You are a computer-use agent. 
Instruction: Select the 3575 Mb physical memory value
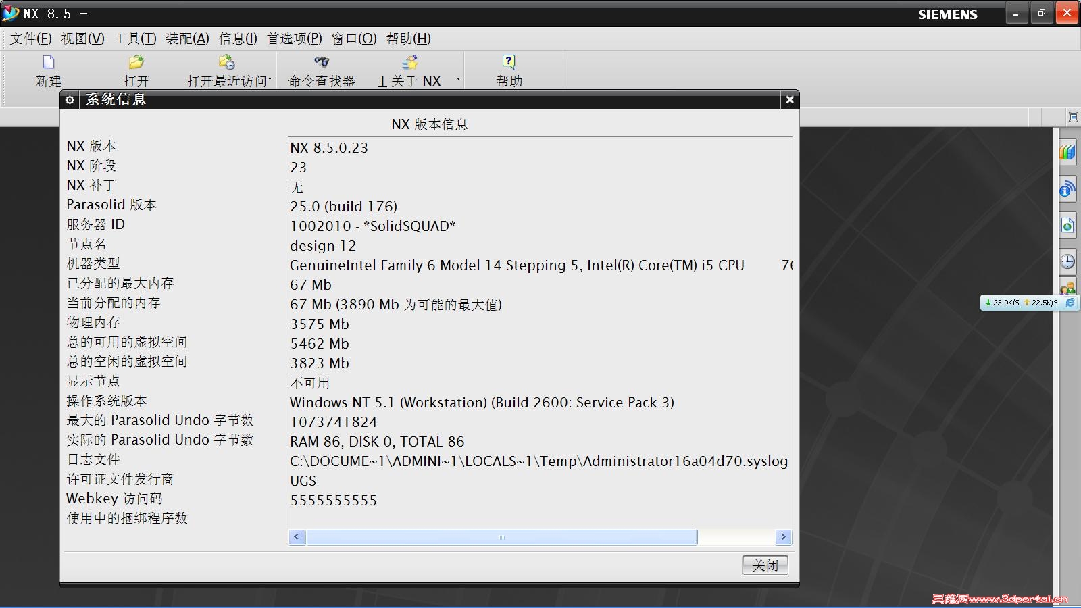coord(320,324)
